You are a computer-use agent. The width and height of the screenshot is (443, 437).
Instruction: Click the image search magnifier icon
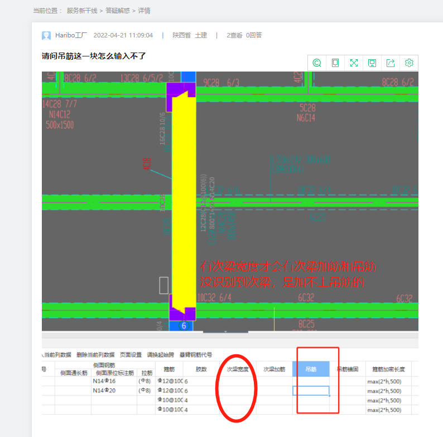click(317, 63)
